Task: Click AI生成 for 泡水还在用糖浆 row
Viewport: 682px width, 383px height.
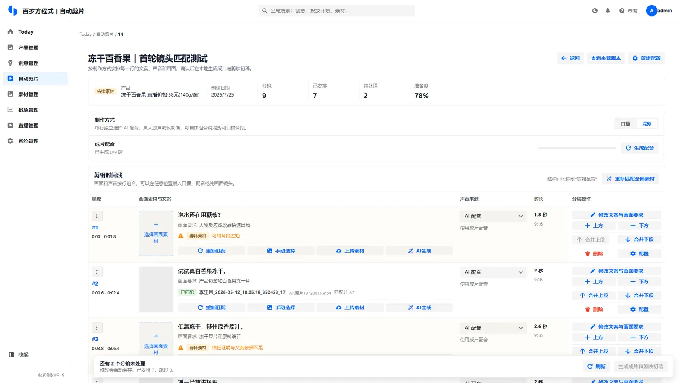Action: click(x=419, y=251)
